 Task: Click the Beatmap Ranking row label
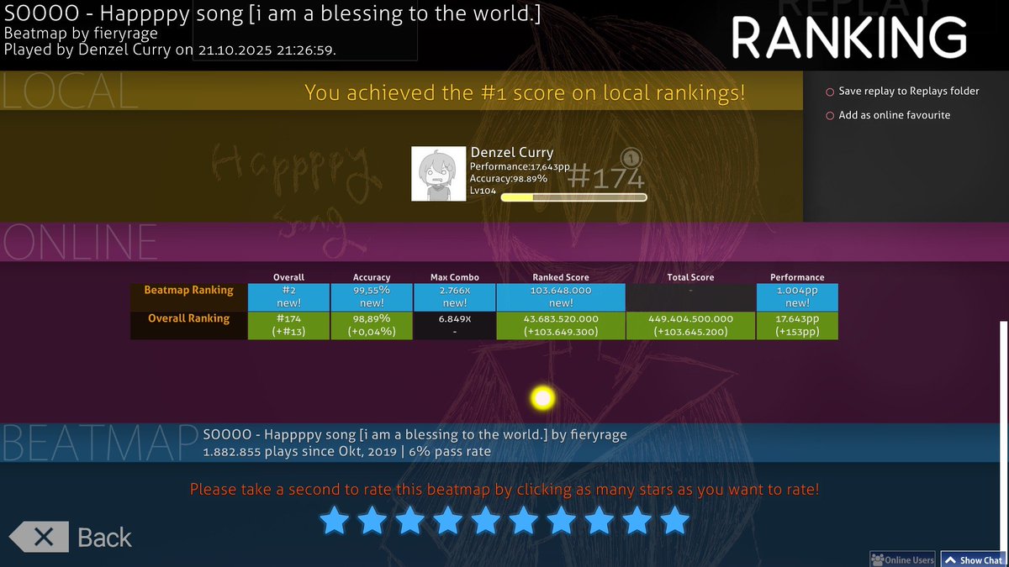[x=188, y=291]
